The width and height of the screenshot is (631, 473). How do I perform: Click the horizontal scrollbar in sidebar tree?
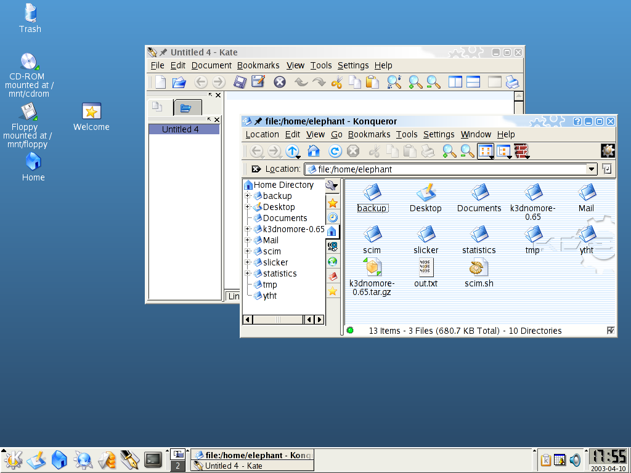(278, 320)
